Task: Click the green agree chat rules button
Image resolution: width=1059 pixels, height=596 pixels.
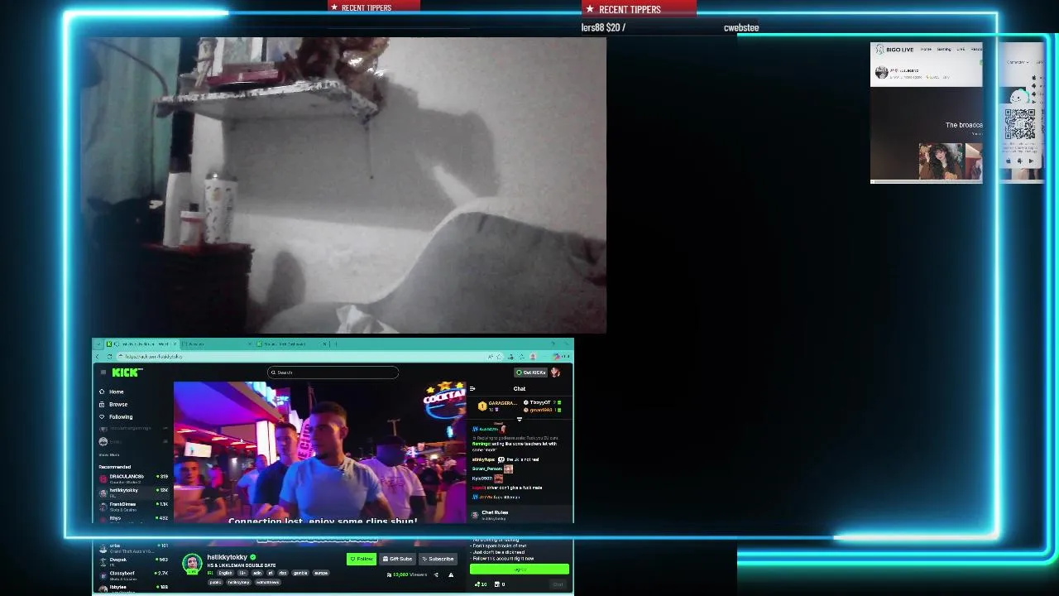Action: (x=520, y=570)
